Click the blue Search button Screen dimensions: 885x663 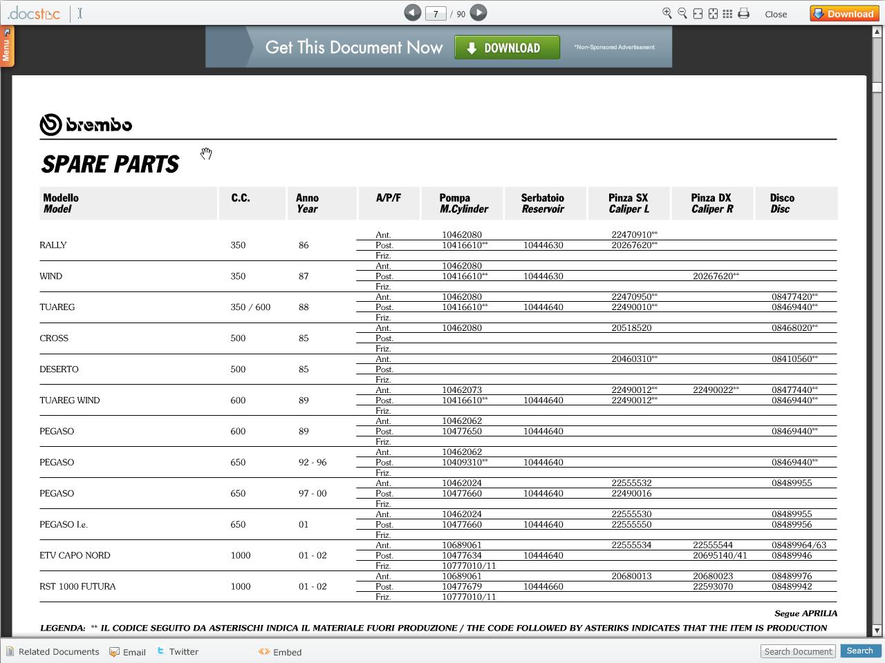click(x=859, y=651)
